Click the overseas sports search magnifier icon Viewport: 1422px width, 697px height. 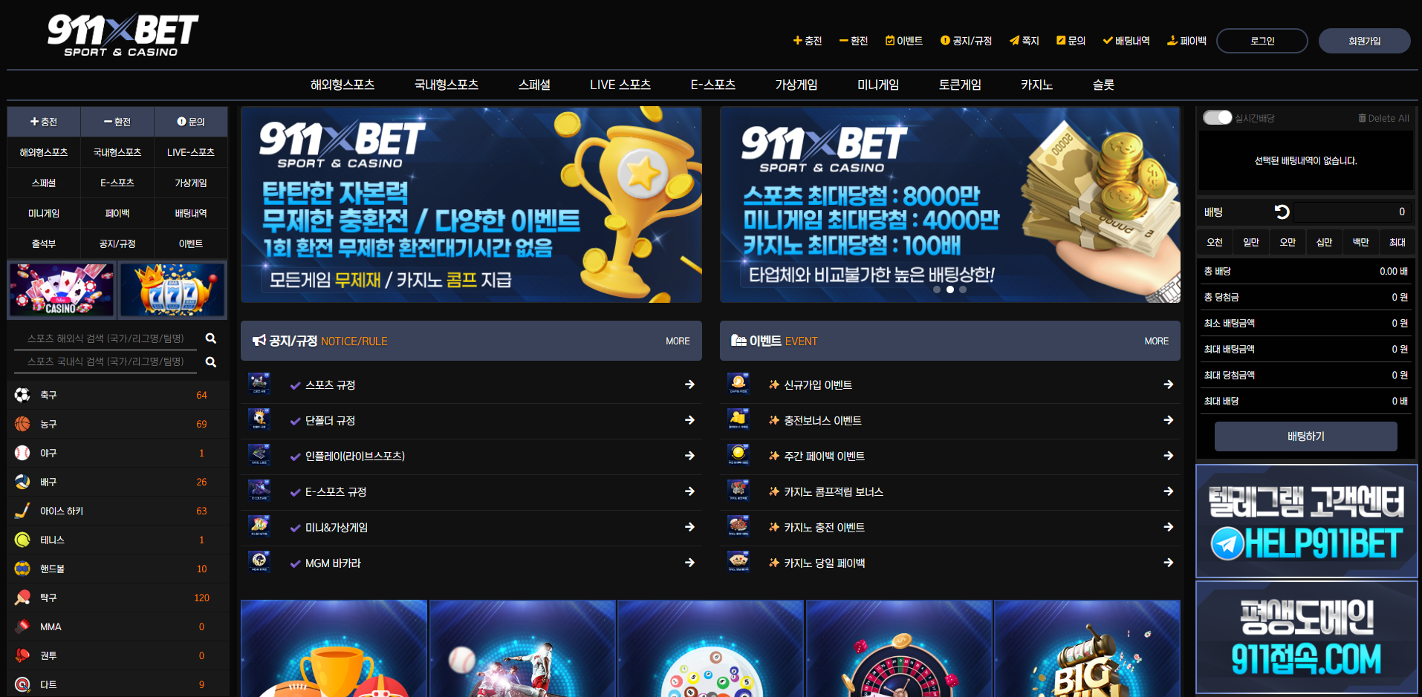click(x=211, y=338)
